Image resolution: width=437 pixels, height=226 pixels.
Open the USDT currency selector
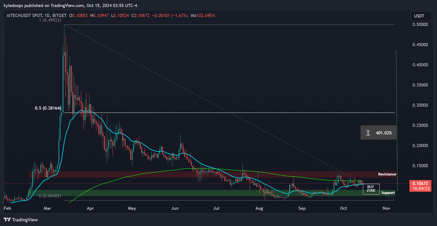[x=421, y=16]
